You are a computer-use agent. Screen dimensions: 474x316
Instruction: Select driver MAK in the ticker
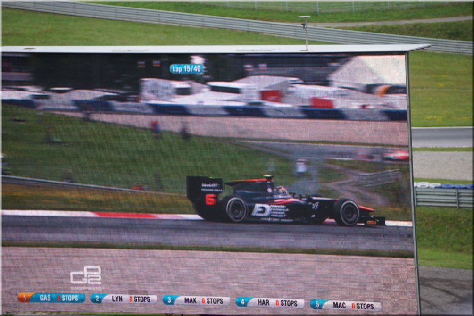[x=191, y=300]
